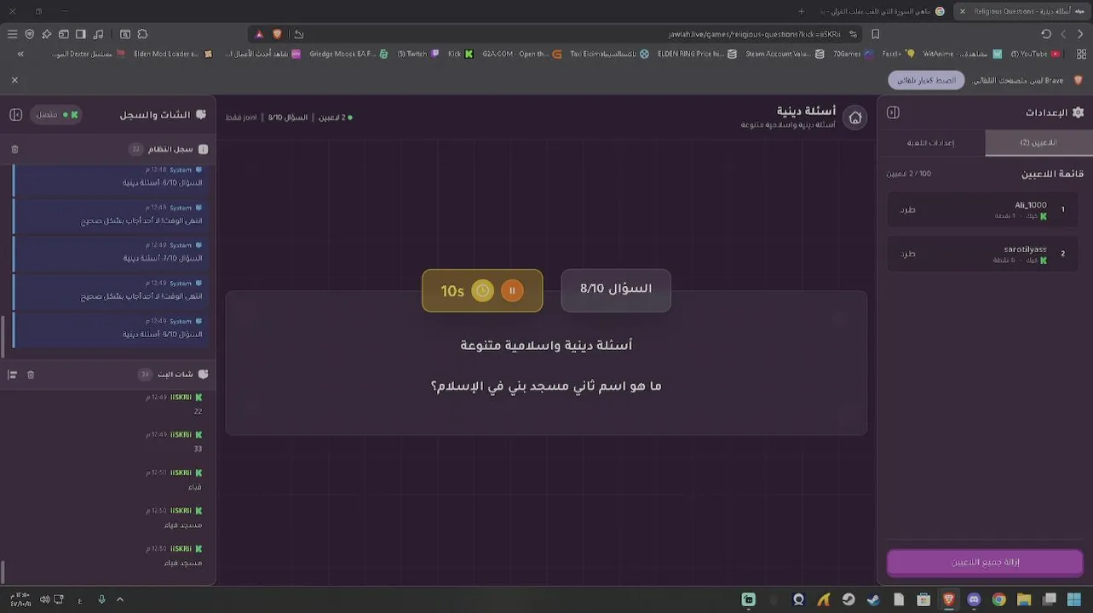Reload the current page

pyautogui.click(x=1046, y=34)
